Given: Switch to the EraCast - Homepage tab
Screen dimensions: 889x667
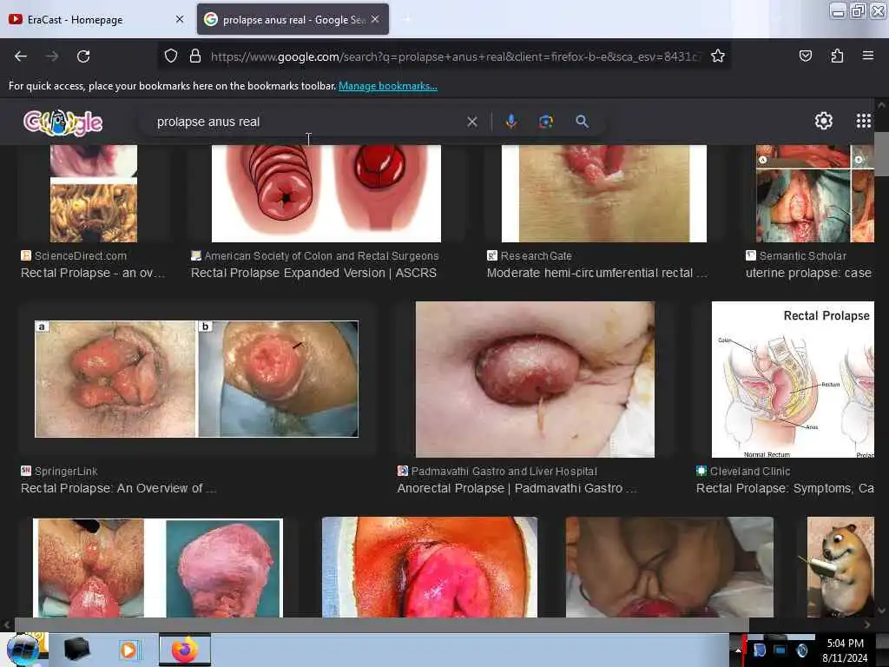Looking at the screenshot, I should (96, 19).
